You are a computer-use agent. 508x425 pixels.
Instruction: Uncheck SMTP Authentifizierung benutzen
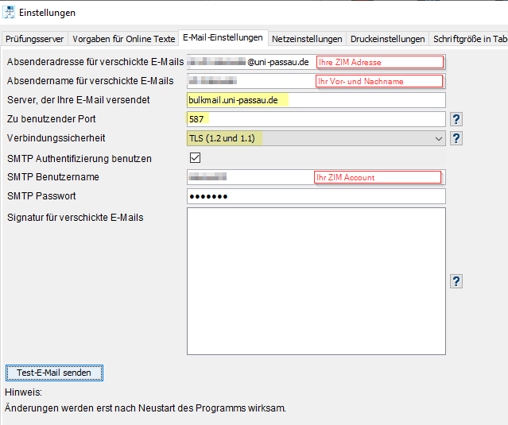point(195,158)
